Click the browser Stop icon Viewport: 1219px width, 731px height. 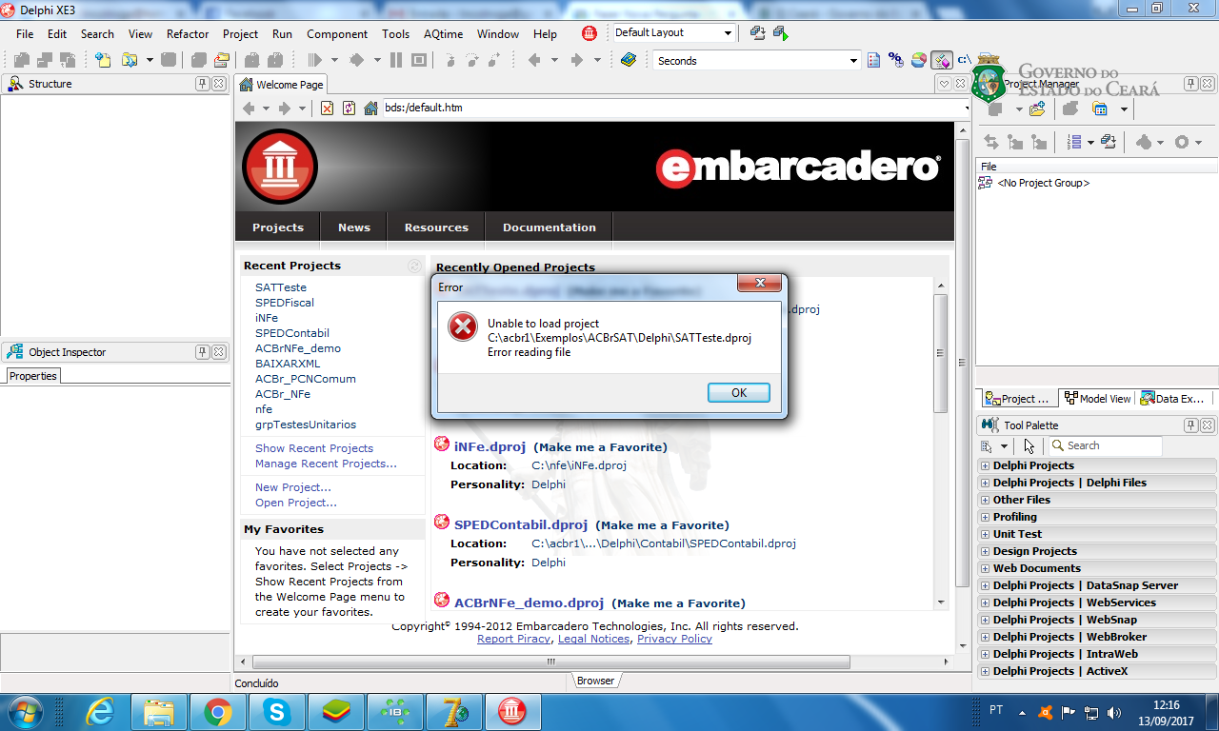[328, 109]
